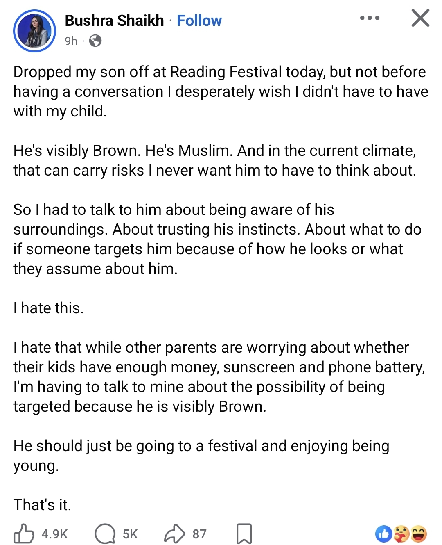442x545 pixels.
Task: Open Bushra Shaikh's profile picture
Action: click(34, 31)
